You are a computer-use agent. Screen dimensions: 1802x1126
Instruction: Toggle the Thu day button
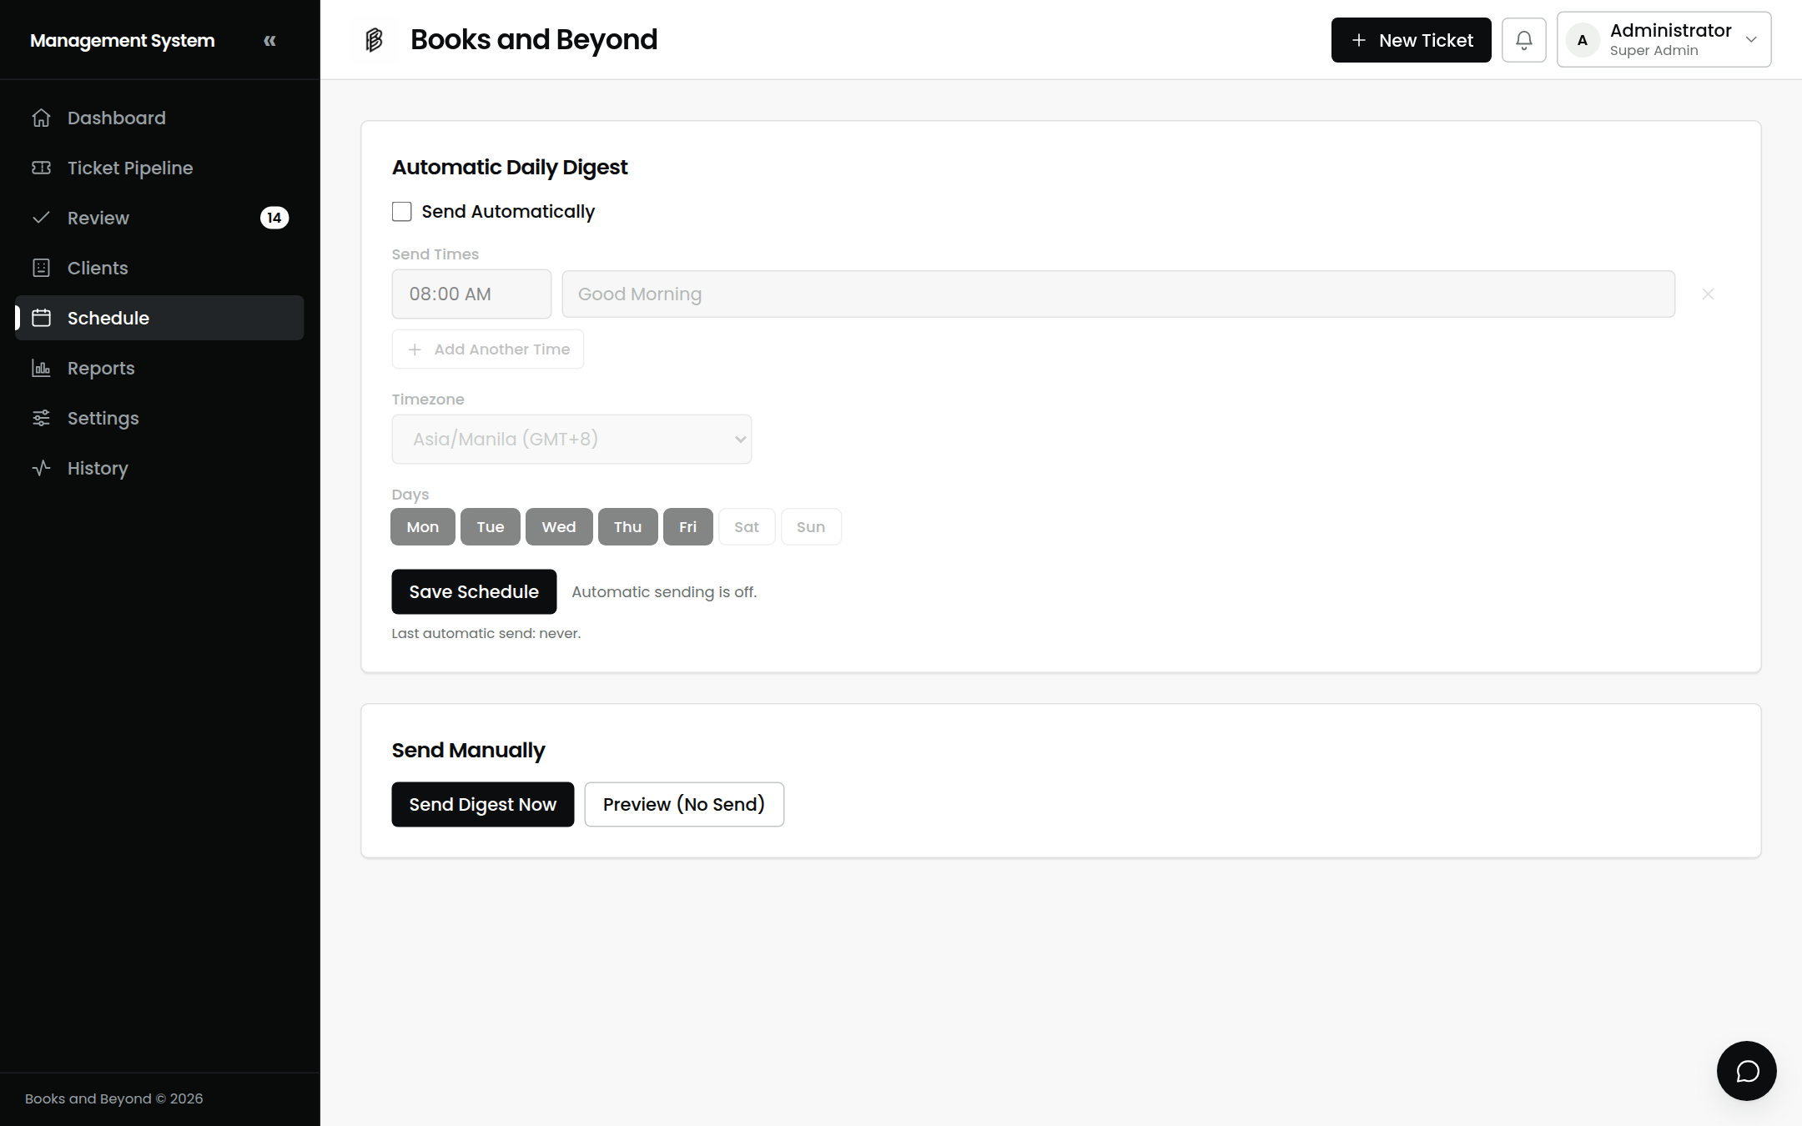[x=627, y=527]
